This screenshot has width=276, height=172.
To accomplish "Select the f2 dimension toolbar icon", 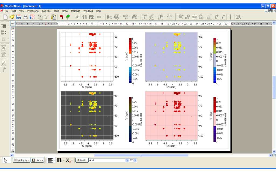I will [91, 17].
